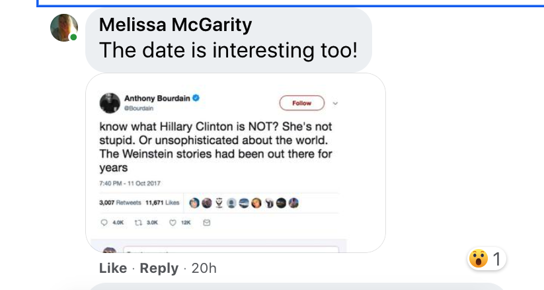
Task: Click the envelope direct message icon
Action: pyautogui.click(x=206, y=223)
